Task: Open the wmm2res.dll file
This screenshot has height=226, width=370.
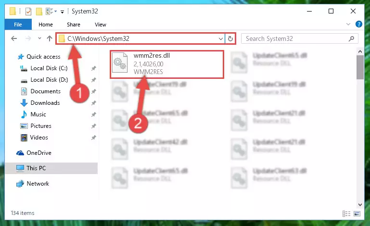Action: [x=166, y=64]
